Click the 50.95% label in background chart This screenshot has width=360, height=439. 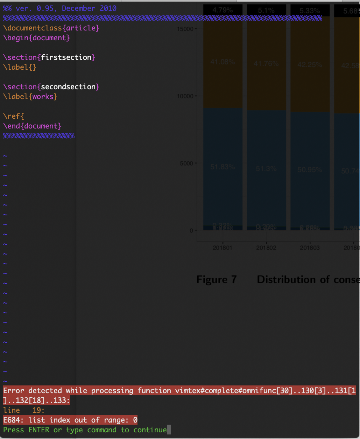(x=310, y=170)
